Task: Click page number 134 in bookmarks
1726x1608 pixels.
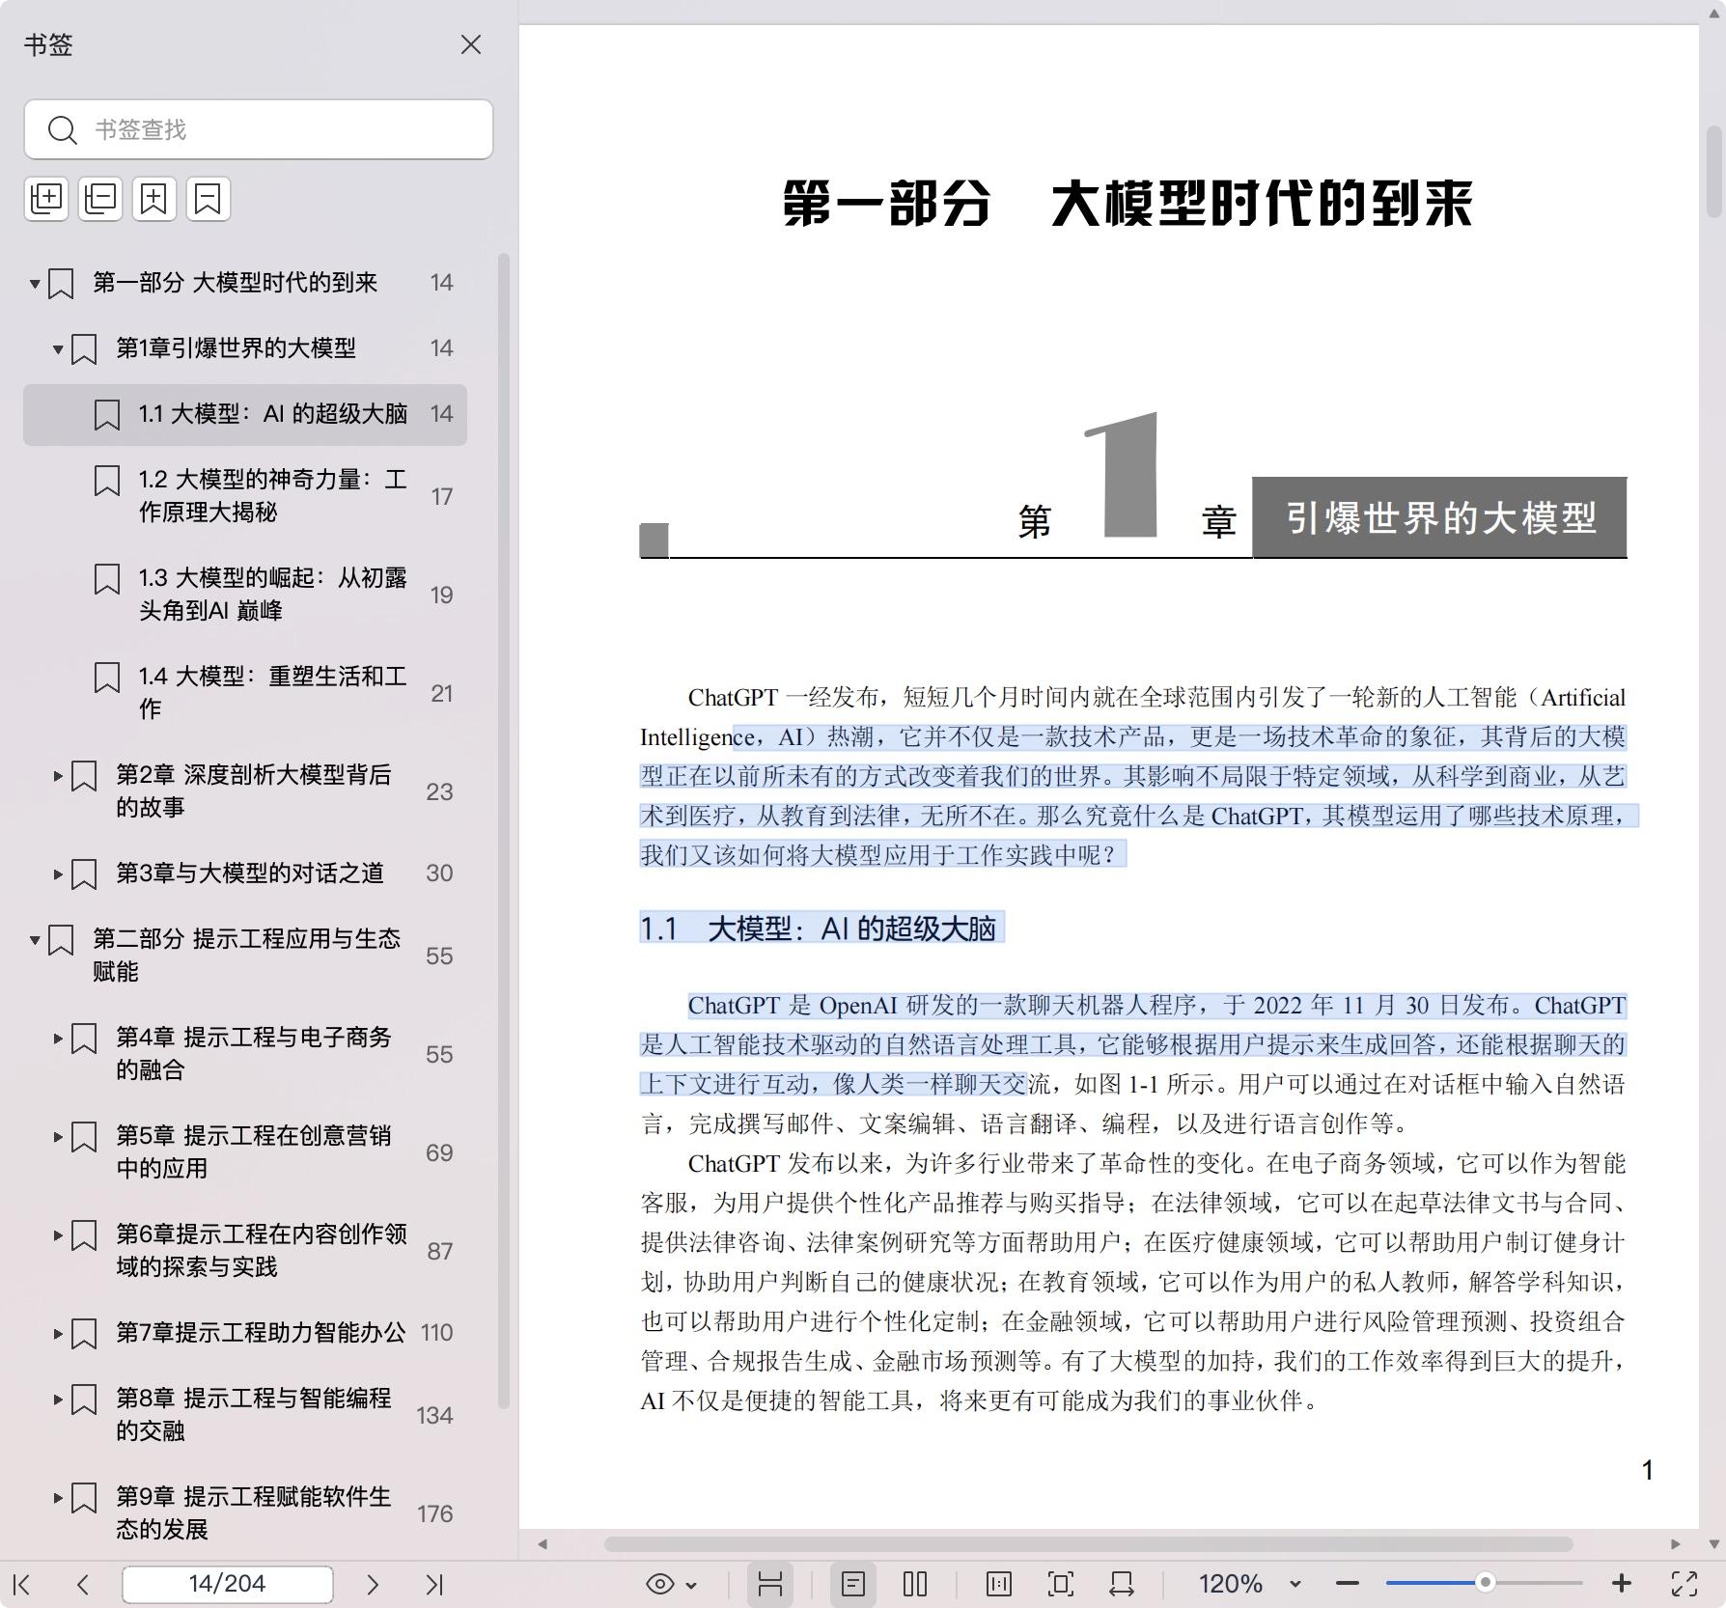Action: coord(434,1415)
